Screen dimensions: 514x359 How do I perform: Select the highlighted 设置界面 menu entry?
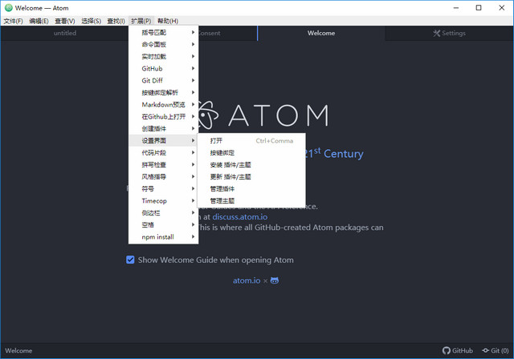(164, 140)
